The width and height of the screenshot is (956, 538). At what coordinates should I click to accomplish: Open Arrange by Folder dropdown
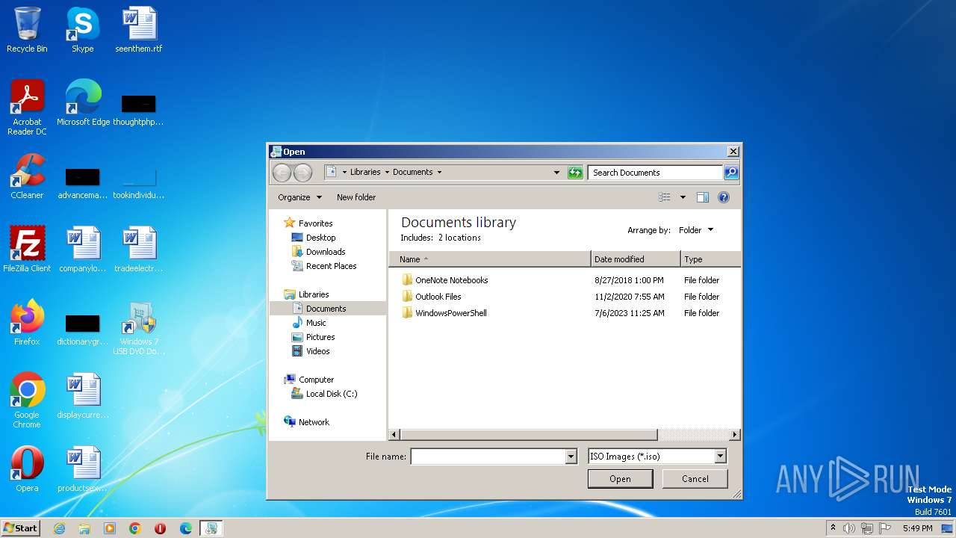696,230
